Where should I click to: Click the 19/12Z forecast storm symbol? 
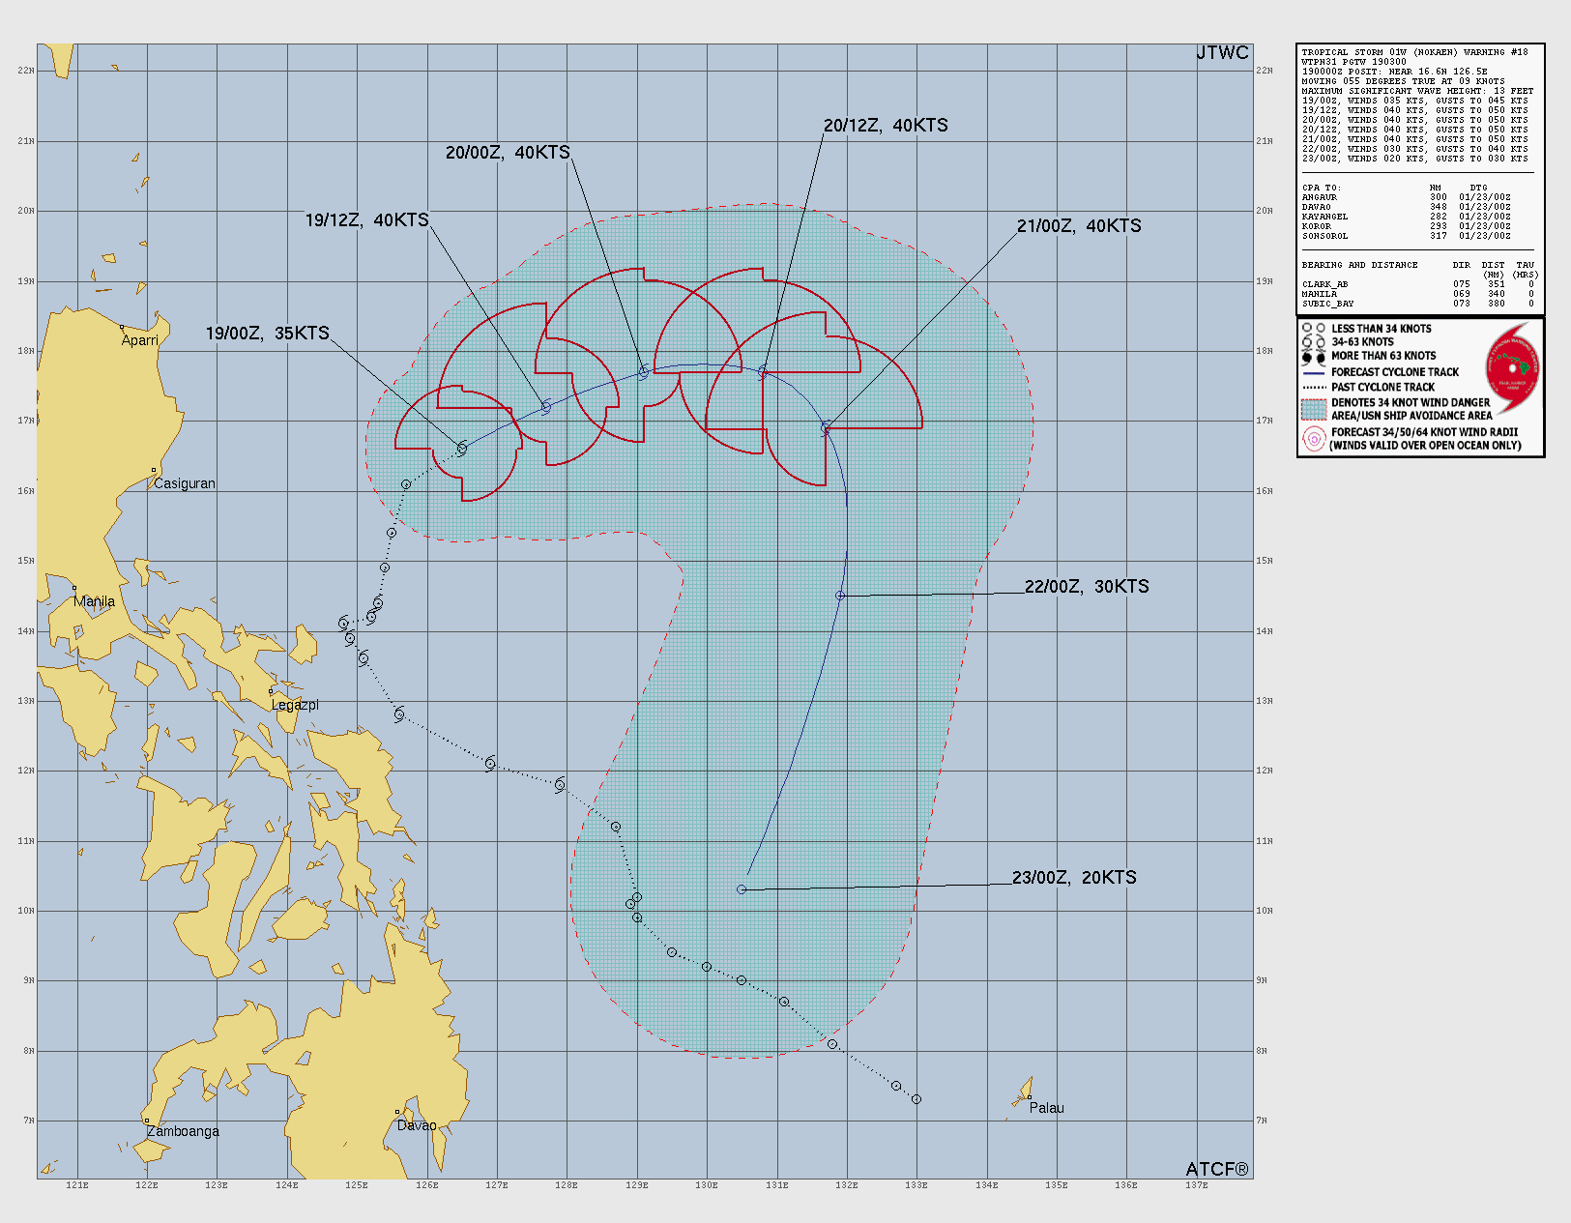[546, 407]
